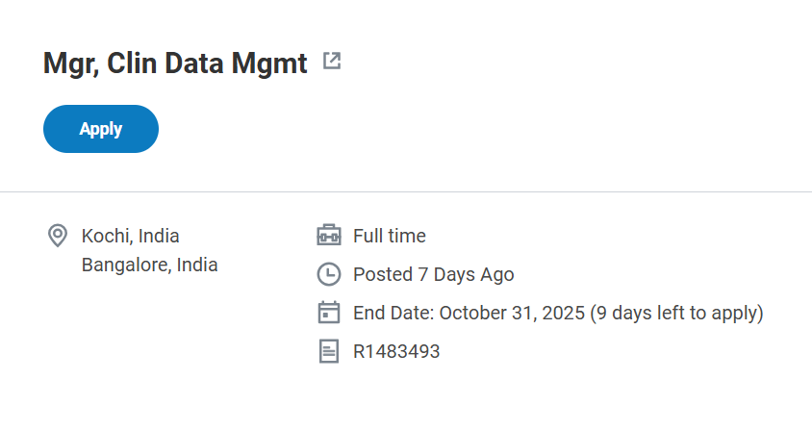Viewport: 812px width, 430px height.
Task: Click the 'End Date:' label
Action: click(393, 313)
